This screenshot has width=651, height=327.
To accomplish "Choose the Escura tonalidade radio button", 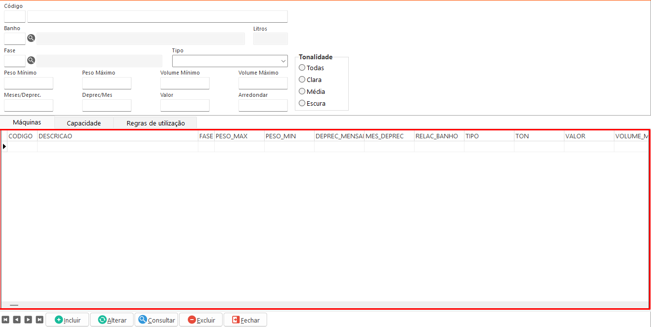I will 302,103.
